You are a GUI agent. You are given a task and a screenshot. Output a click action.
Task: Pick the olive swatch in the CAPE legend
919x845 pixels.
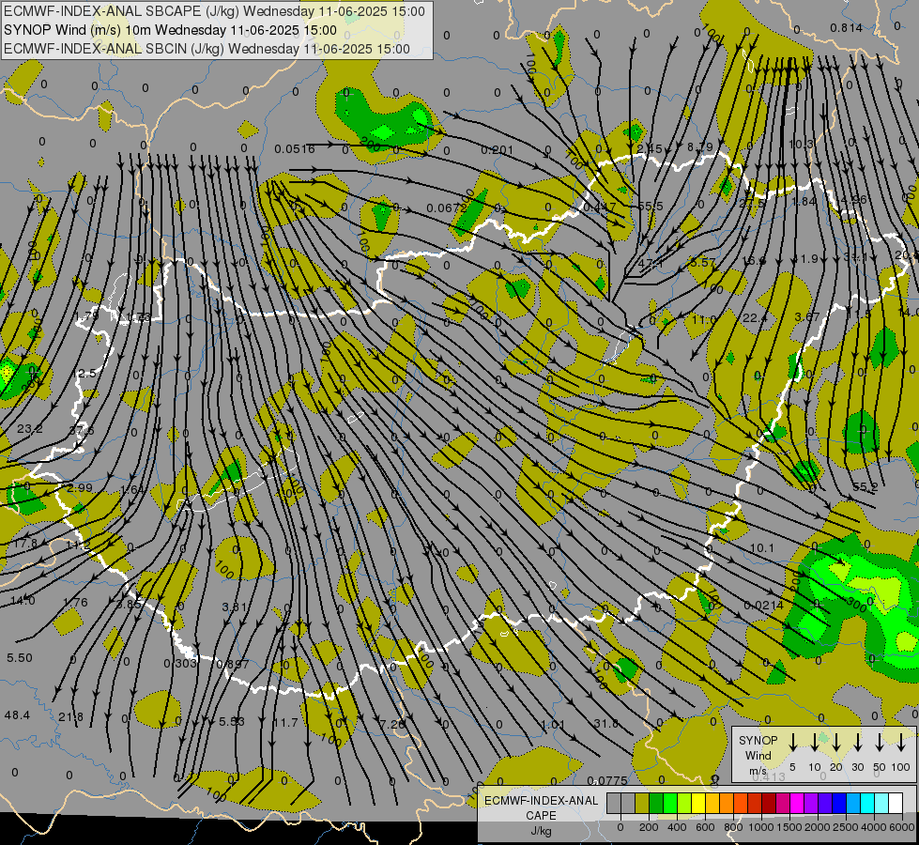(x=642, y=803)
